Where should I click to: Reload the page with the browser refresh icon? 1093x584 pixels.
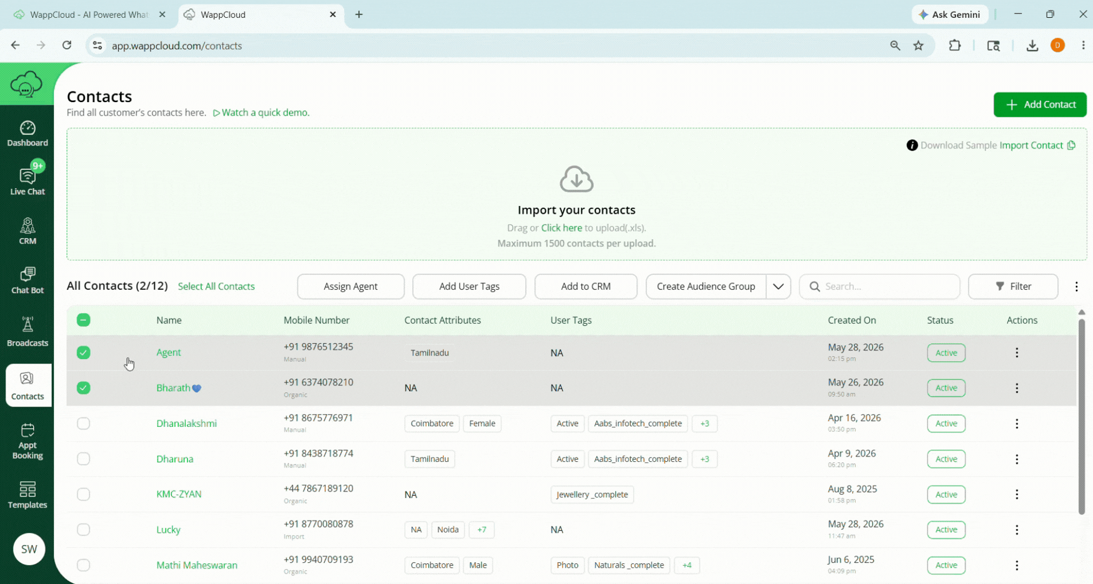pyautogui.click(x=67, y=45)
